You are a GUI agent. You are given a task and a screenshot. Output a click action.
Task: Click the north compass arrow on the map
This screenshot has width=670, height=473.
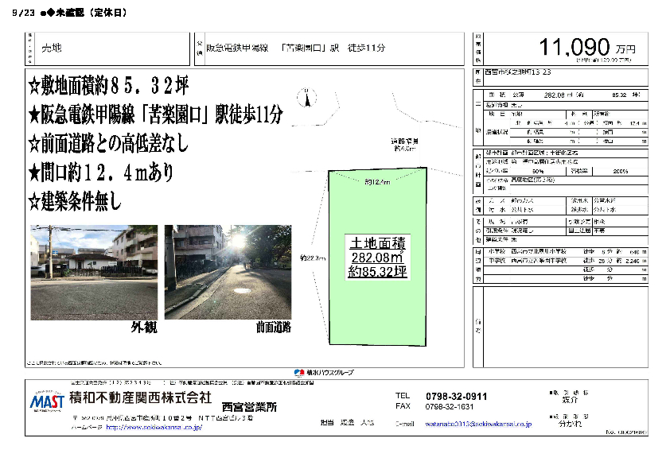[x=306, y=98]
